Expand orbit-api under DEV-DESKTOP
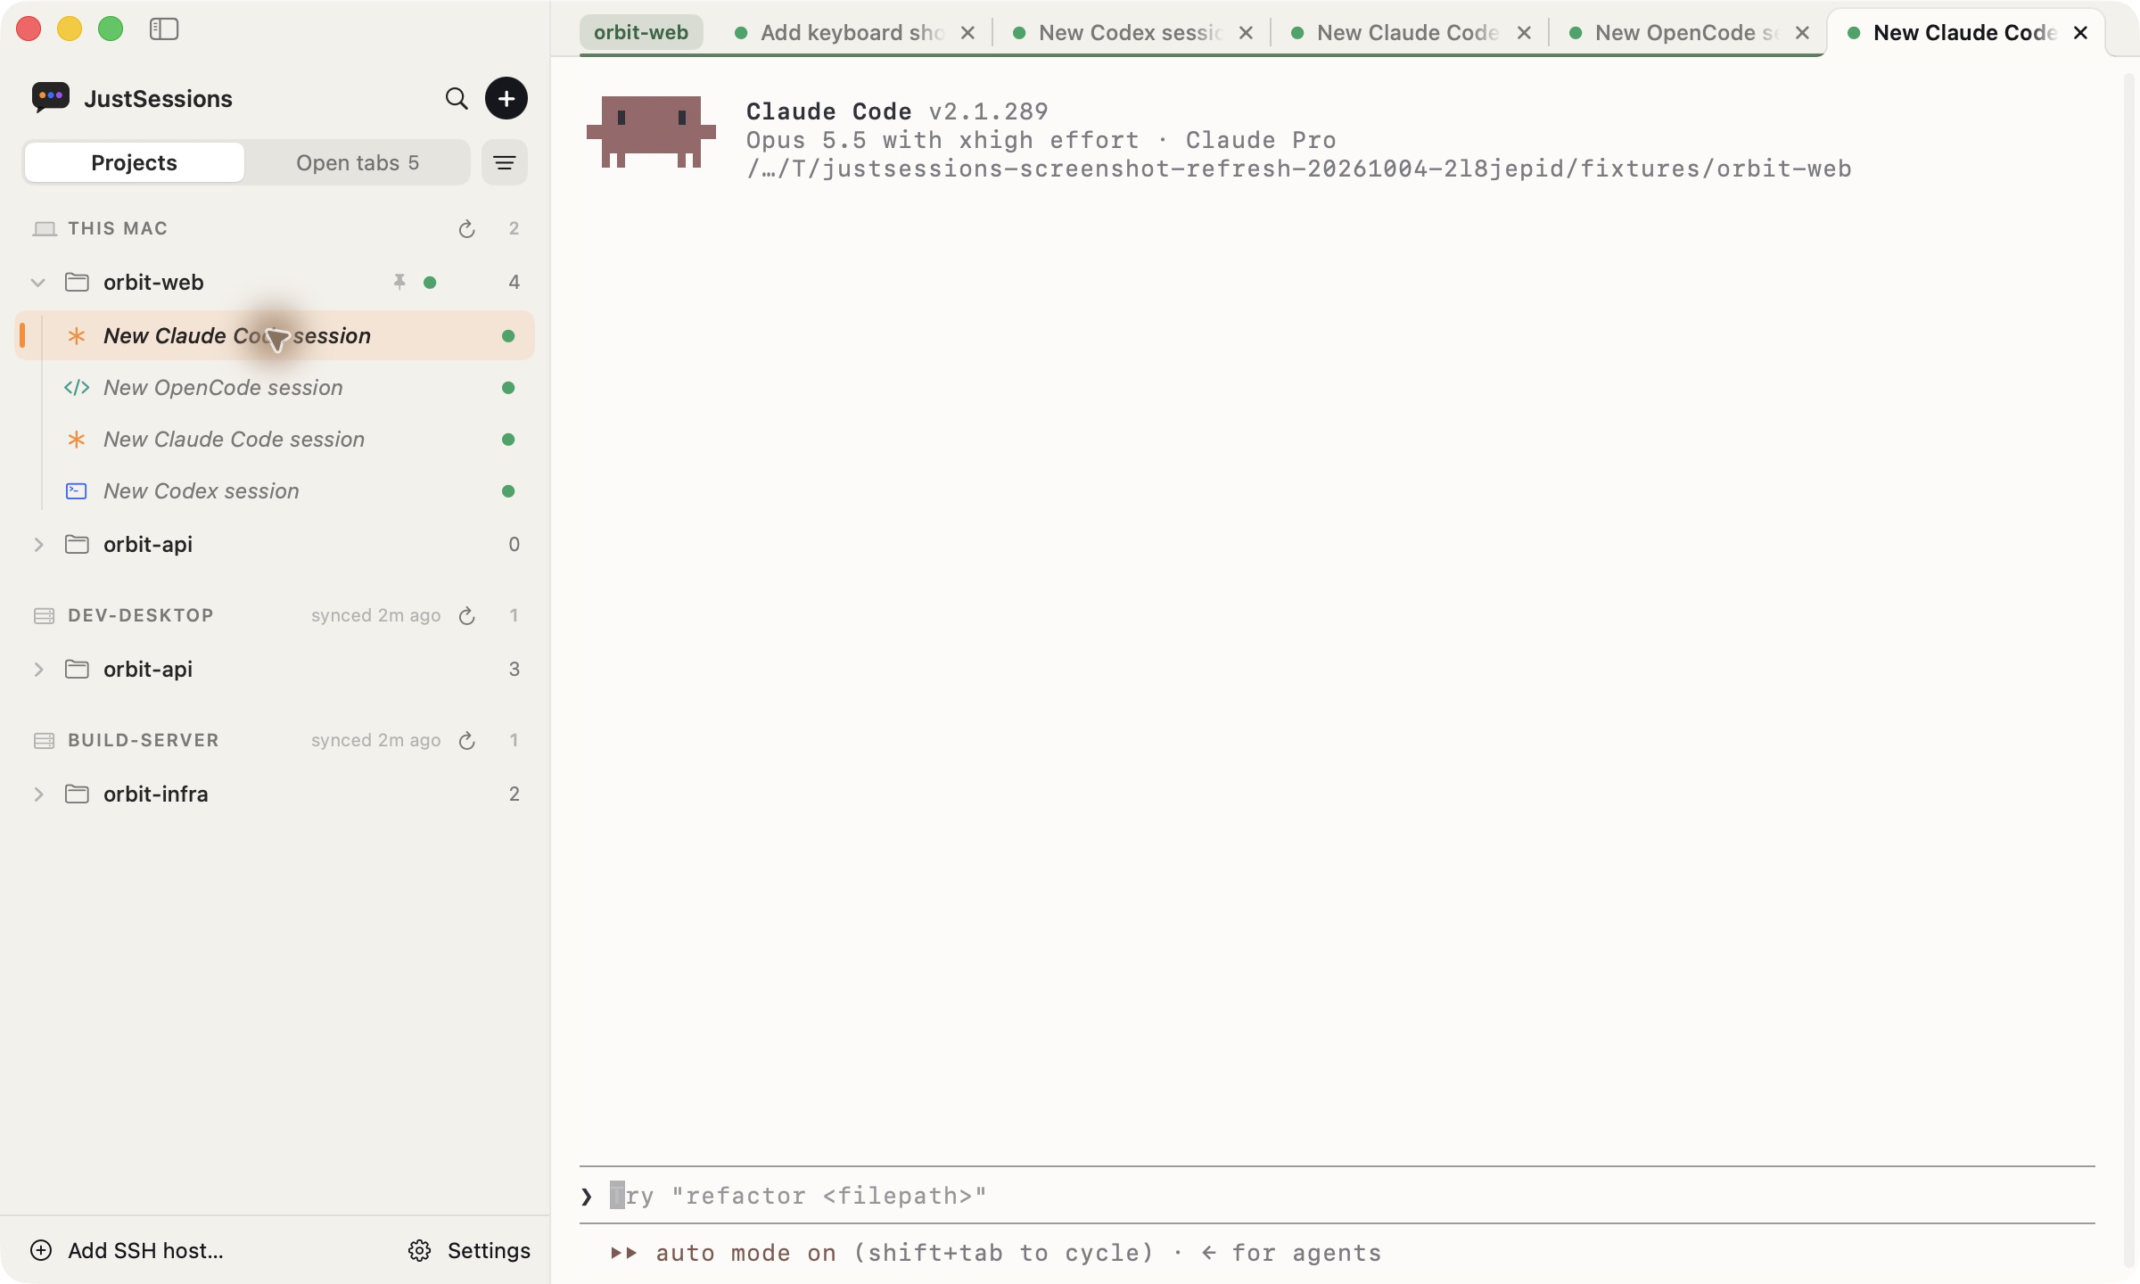Viewport: 2140px width, 1284px height. coord(38,670)
